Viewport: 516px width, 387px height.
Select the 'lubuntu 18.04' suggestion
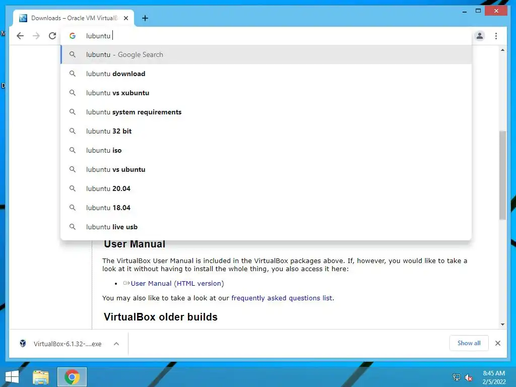point(266,208)
